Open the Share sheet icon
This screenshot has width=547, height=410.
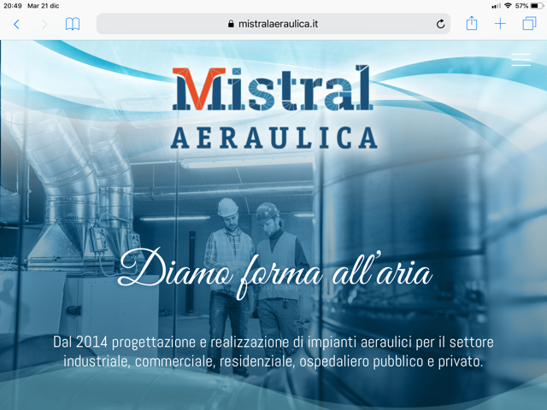coord(471,23)
